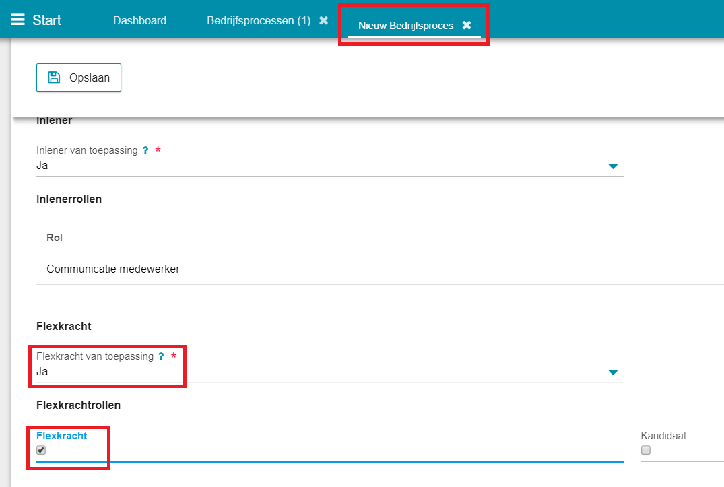Close the Bedrijfsprocessen (1) tab
The height and width of the screenshot is (487, 724).
[x=324, y=20]
